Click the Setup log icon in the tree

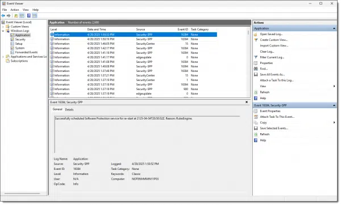pos(13,44)
